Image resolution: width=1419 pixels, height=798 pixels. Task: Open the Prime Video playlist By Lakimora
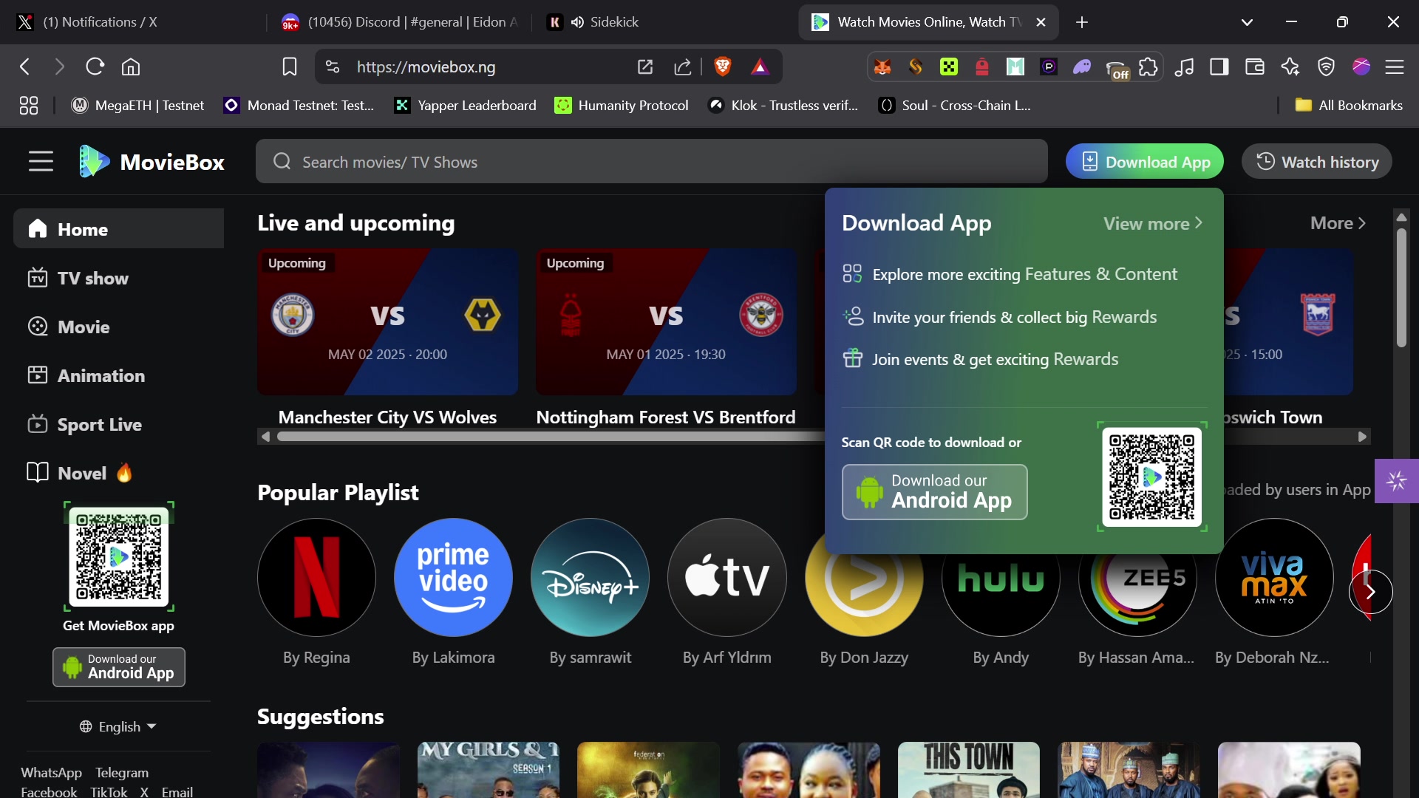453,577
